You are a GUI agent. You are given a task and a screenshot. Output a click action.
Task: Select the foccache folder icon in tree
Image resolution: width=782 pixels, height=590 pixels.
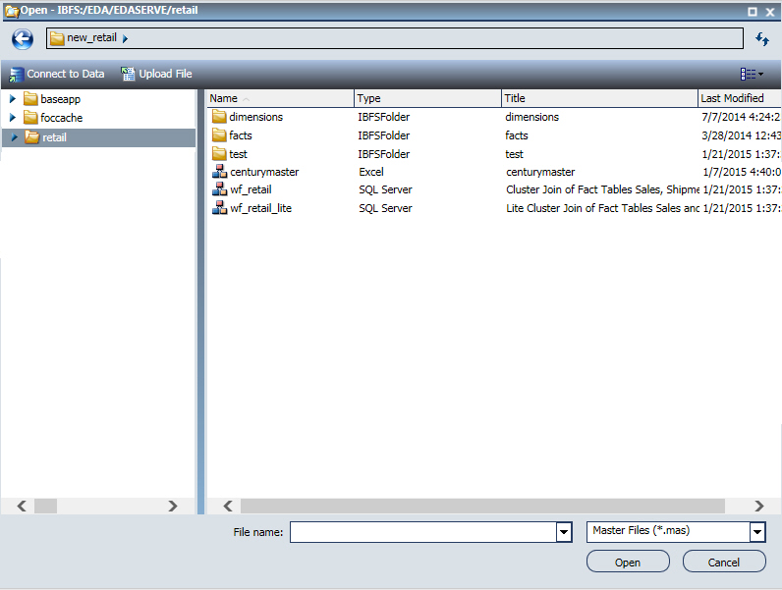(30, 118)
